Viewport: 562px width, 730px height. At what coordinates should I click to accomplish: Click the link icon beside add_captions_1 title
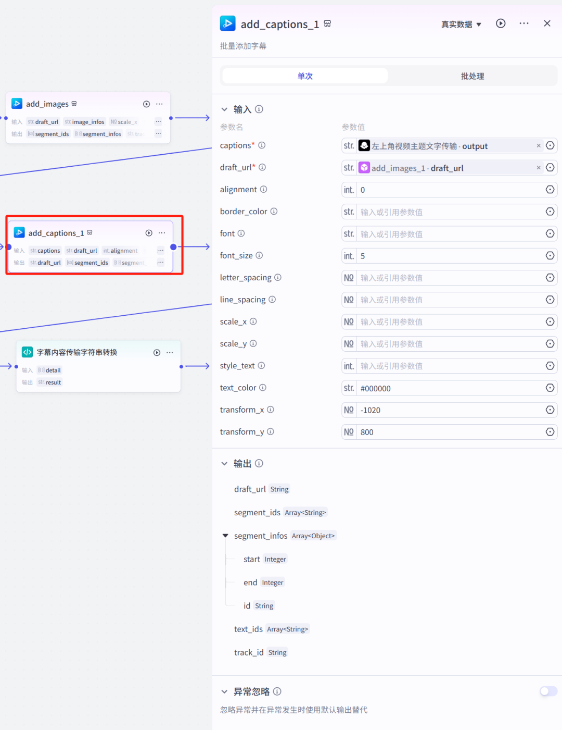[327, 23]
